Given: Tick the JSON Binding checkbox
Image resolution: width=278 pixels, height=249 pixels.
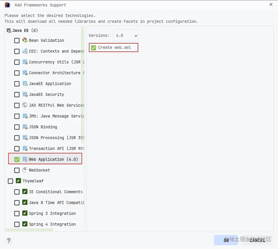Looking at the screenshot, I should (17, 127).
